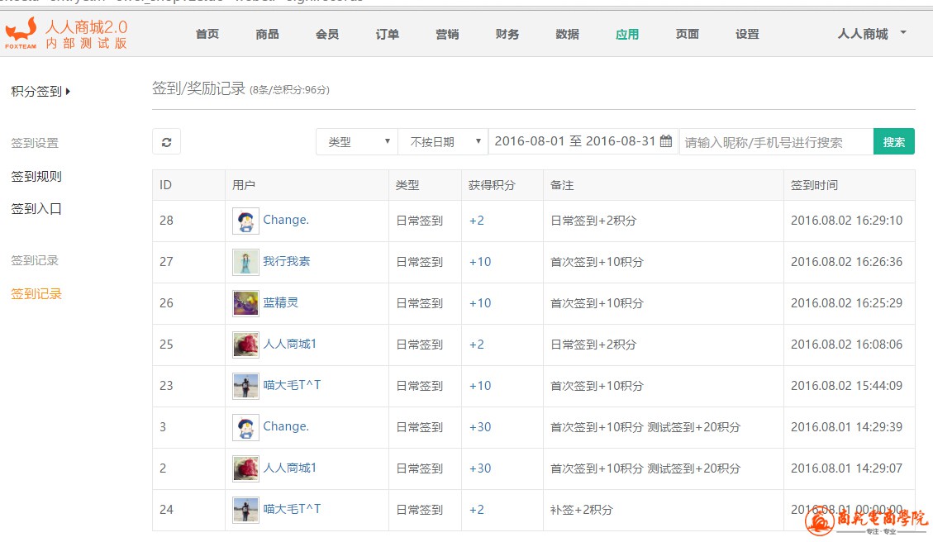The width and height of the screenshot is (933, 542).
Task: Click the refresh icon button
Action: click(166, 142)
